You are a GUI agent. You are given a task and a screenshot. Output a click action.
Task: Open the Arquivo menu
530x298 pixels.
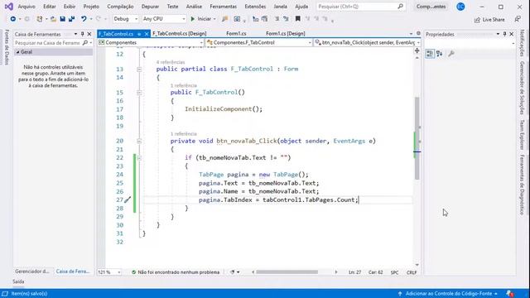pos(26,7)
